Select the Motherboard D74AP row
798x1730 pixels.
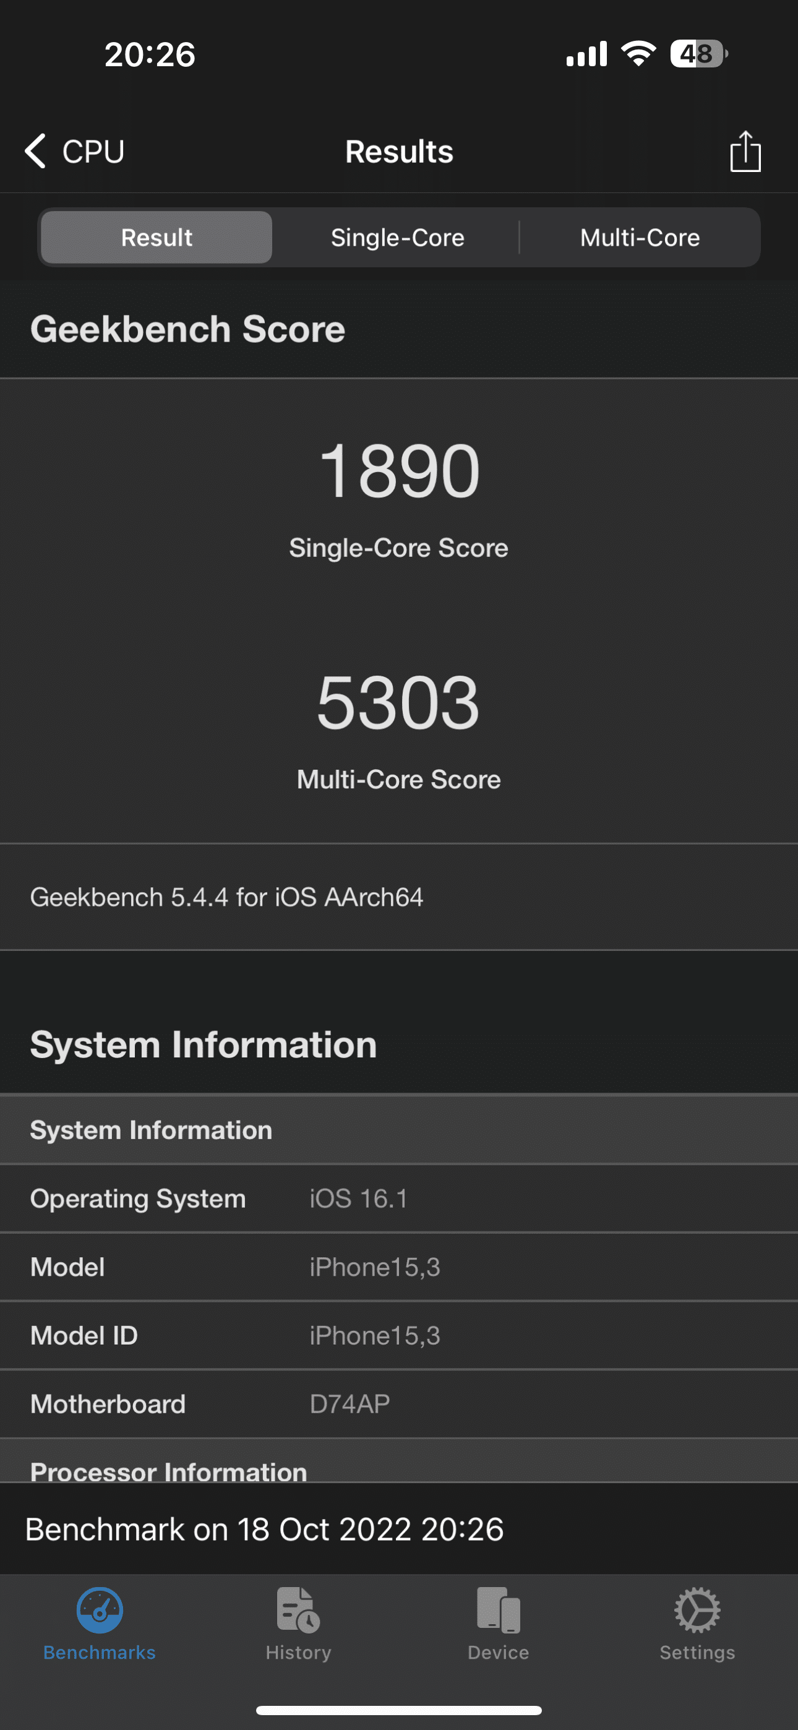coord(399,1403)
